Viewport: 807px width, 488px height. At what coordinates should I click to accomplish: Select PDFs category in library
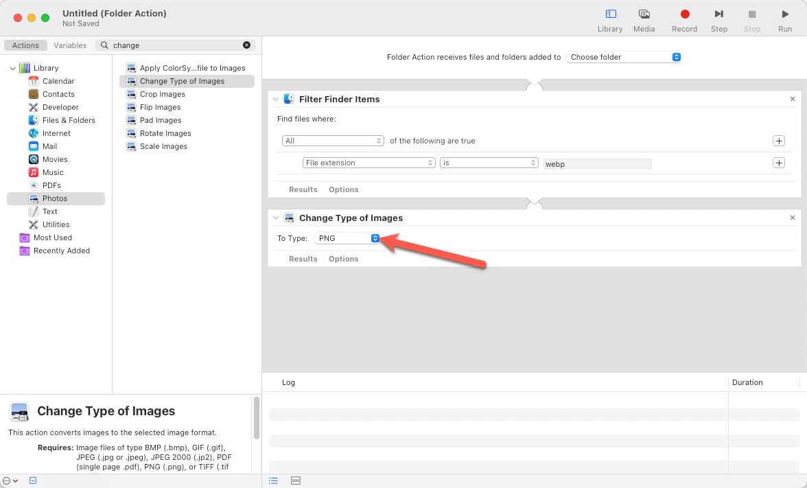click(51, 185)
